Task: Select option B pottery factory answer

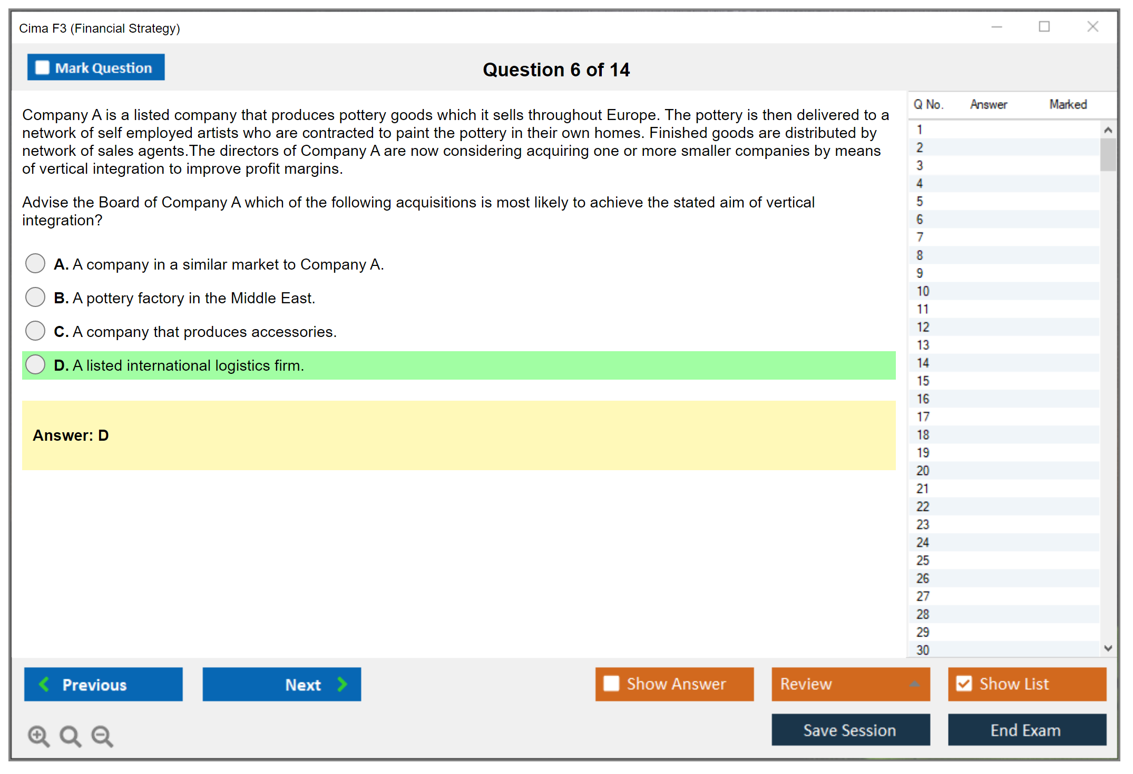Action: tap(35, 297)
